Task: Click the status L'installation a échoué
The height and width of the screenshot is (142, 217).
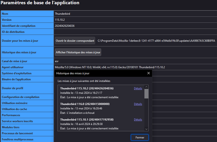Action: (81, 113)
